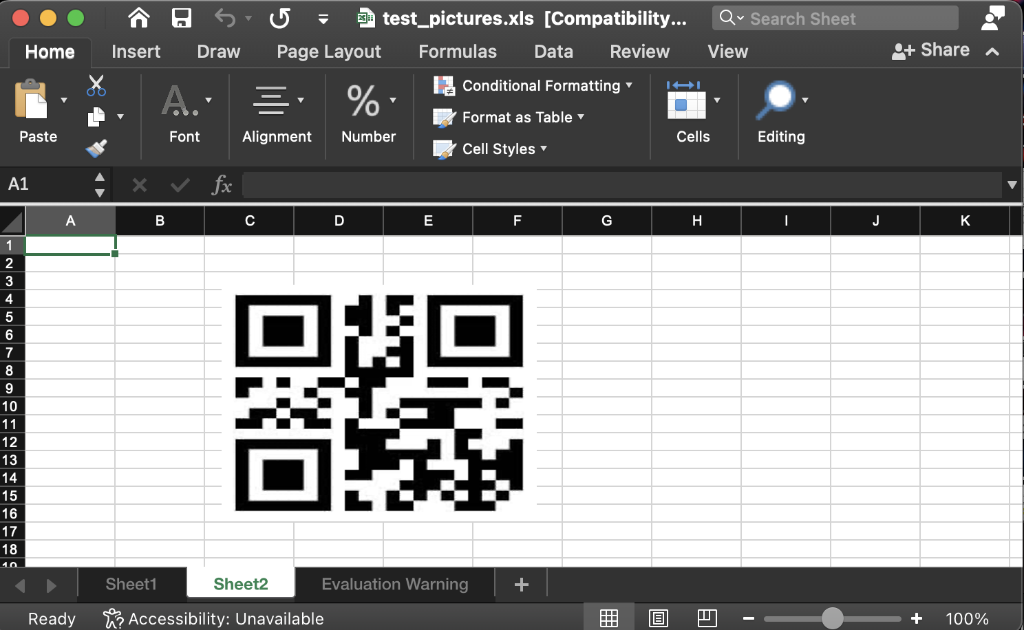The height and width of the screenshot is (630, 1024).
Task: Click the Redo arrow icon
Action: click(279, 18)
